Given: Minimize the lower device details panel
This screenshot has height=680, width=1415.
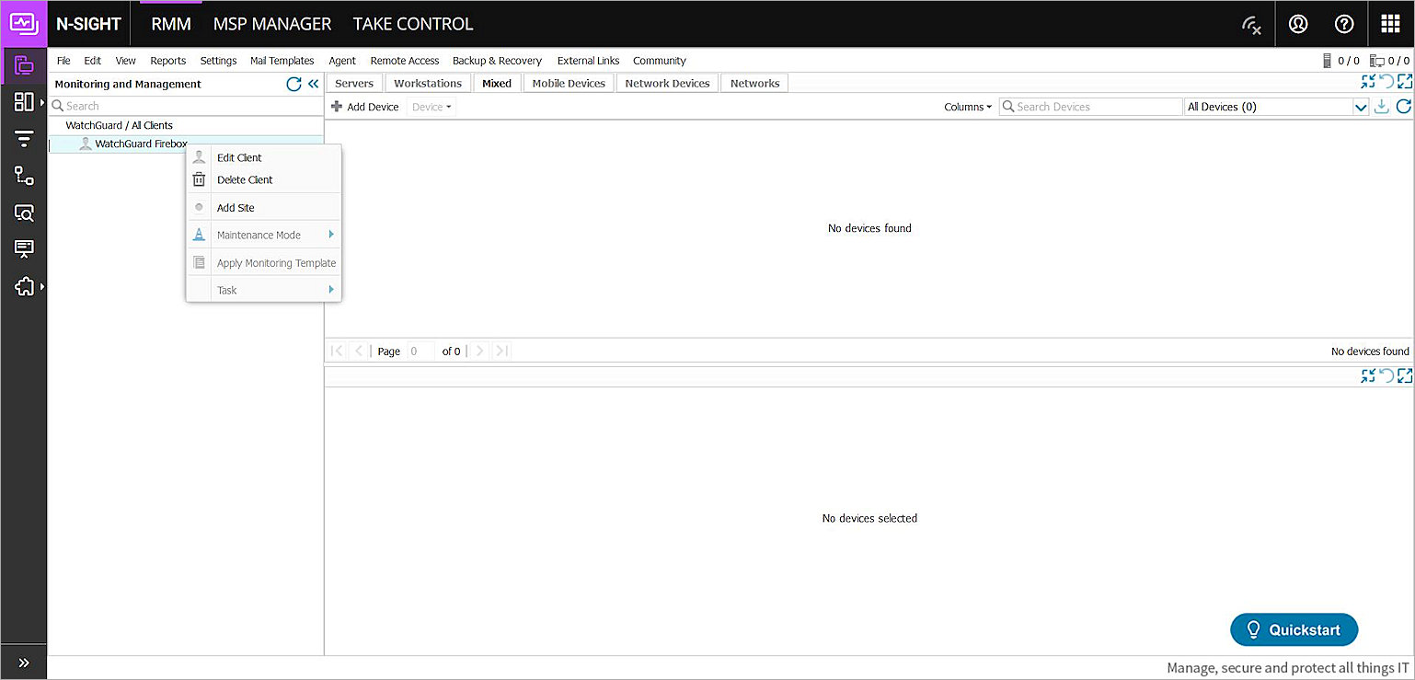Looking at the screenshot, I should (x=1368, y=375).
